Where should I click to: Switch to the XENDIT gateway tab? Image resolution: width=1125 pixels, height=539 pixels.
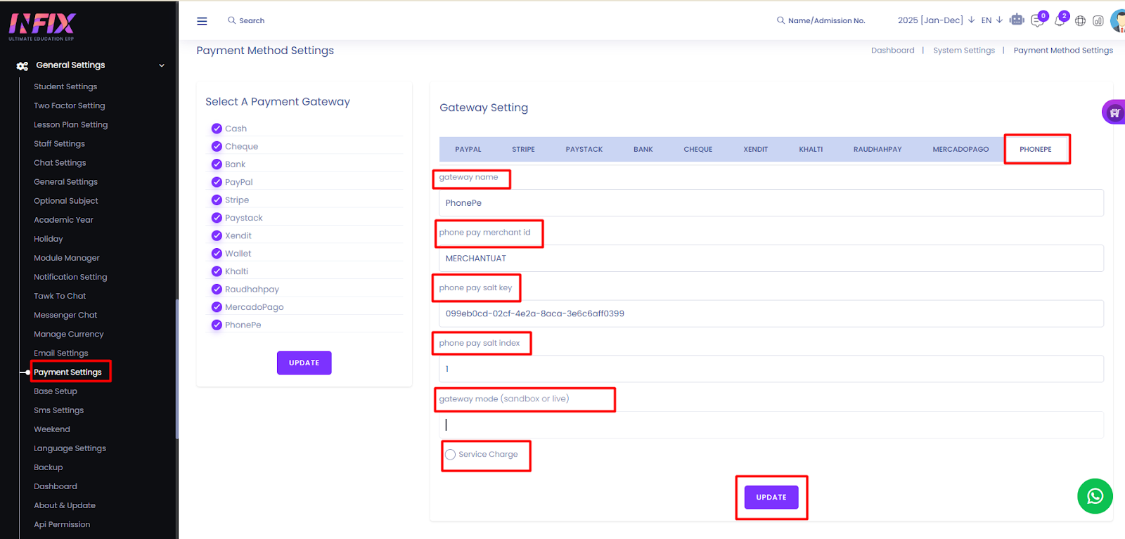pos(756,150)
